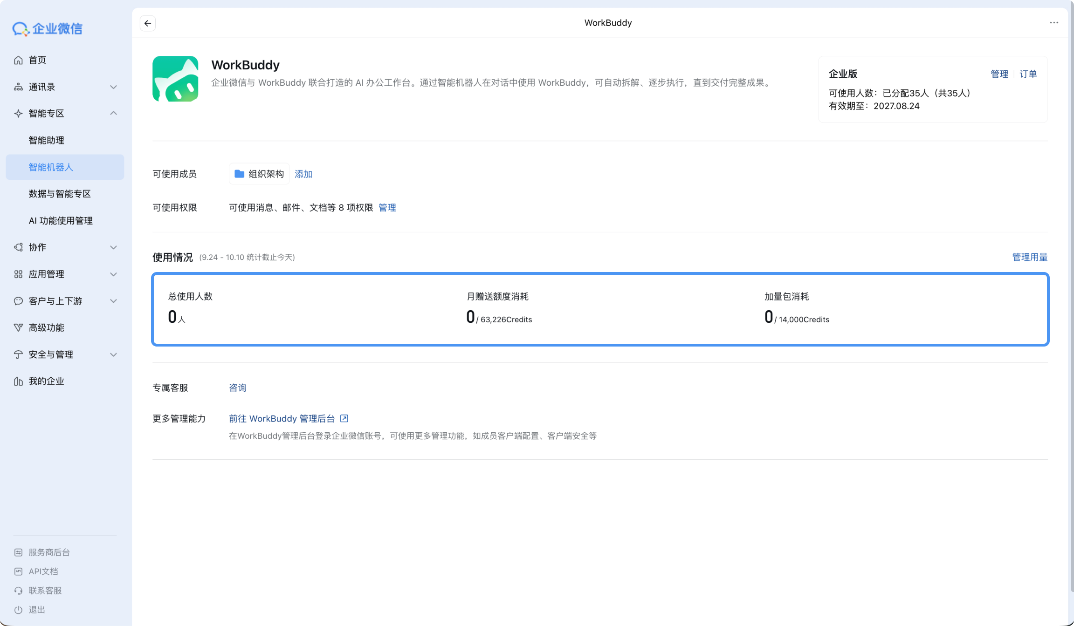Click the 通讯录 contacts icon
Screen dimensions: 1074x626
[19, 87]
